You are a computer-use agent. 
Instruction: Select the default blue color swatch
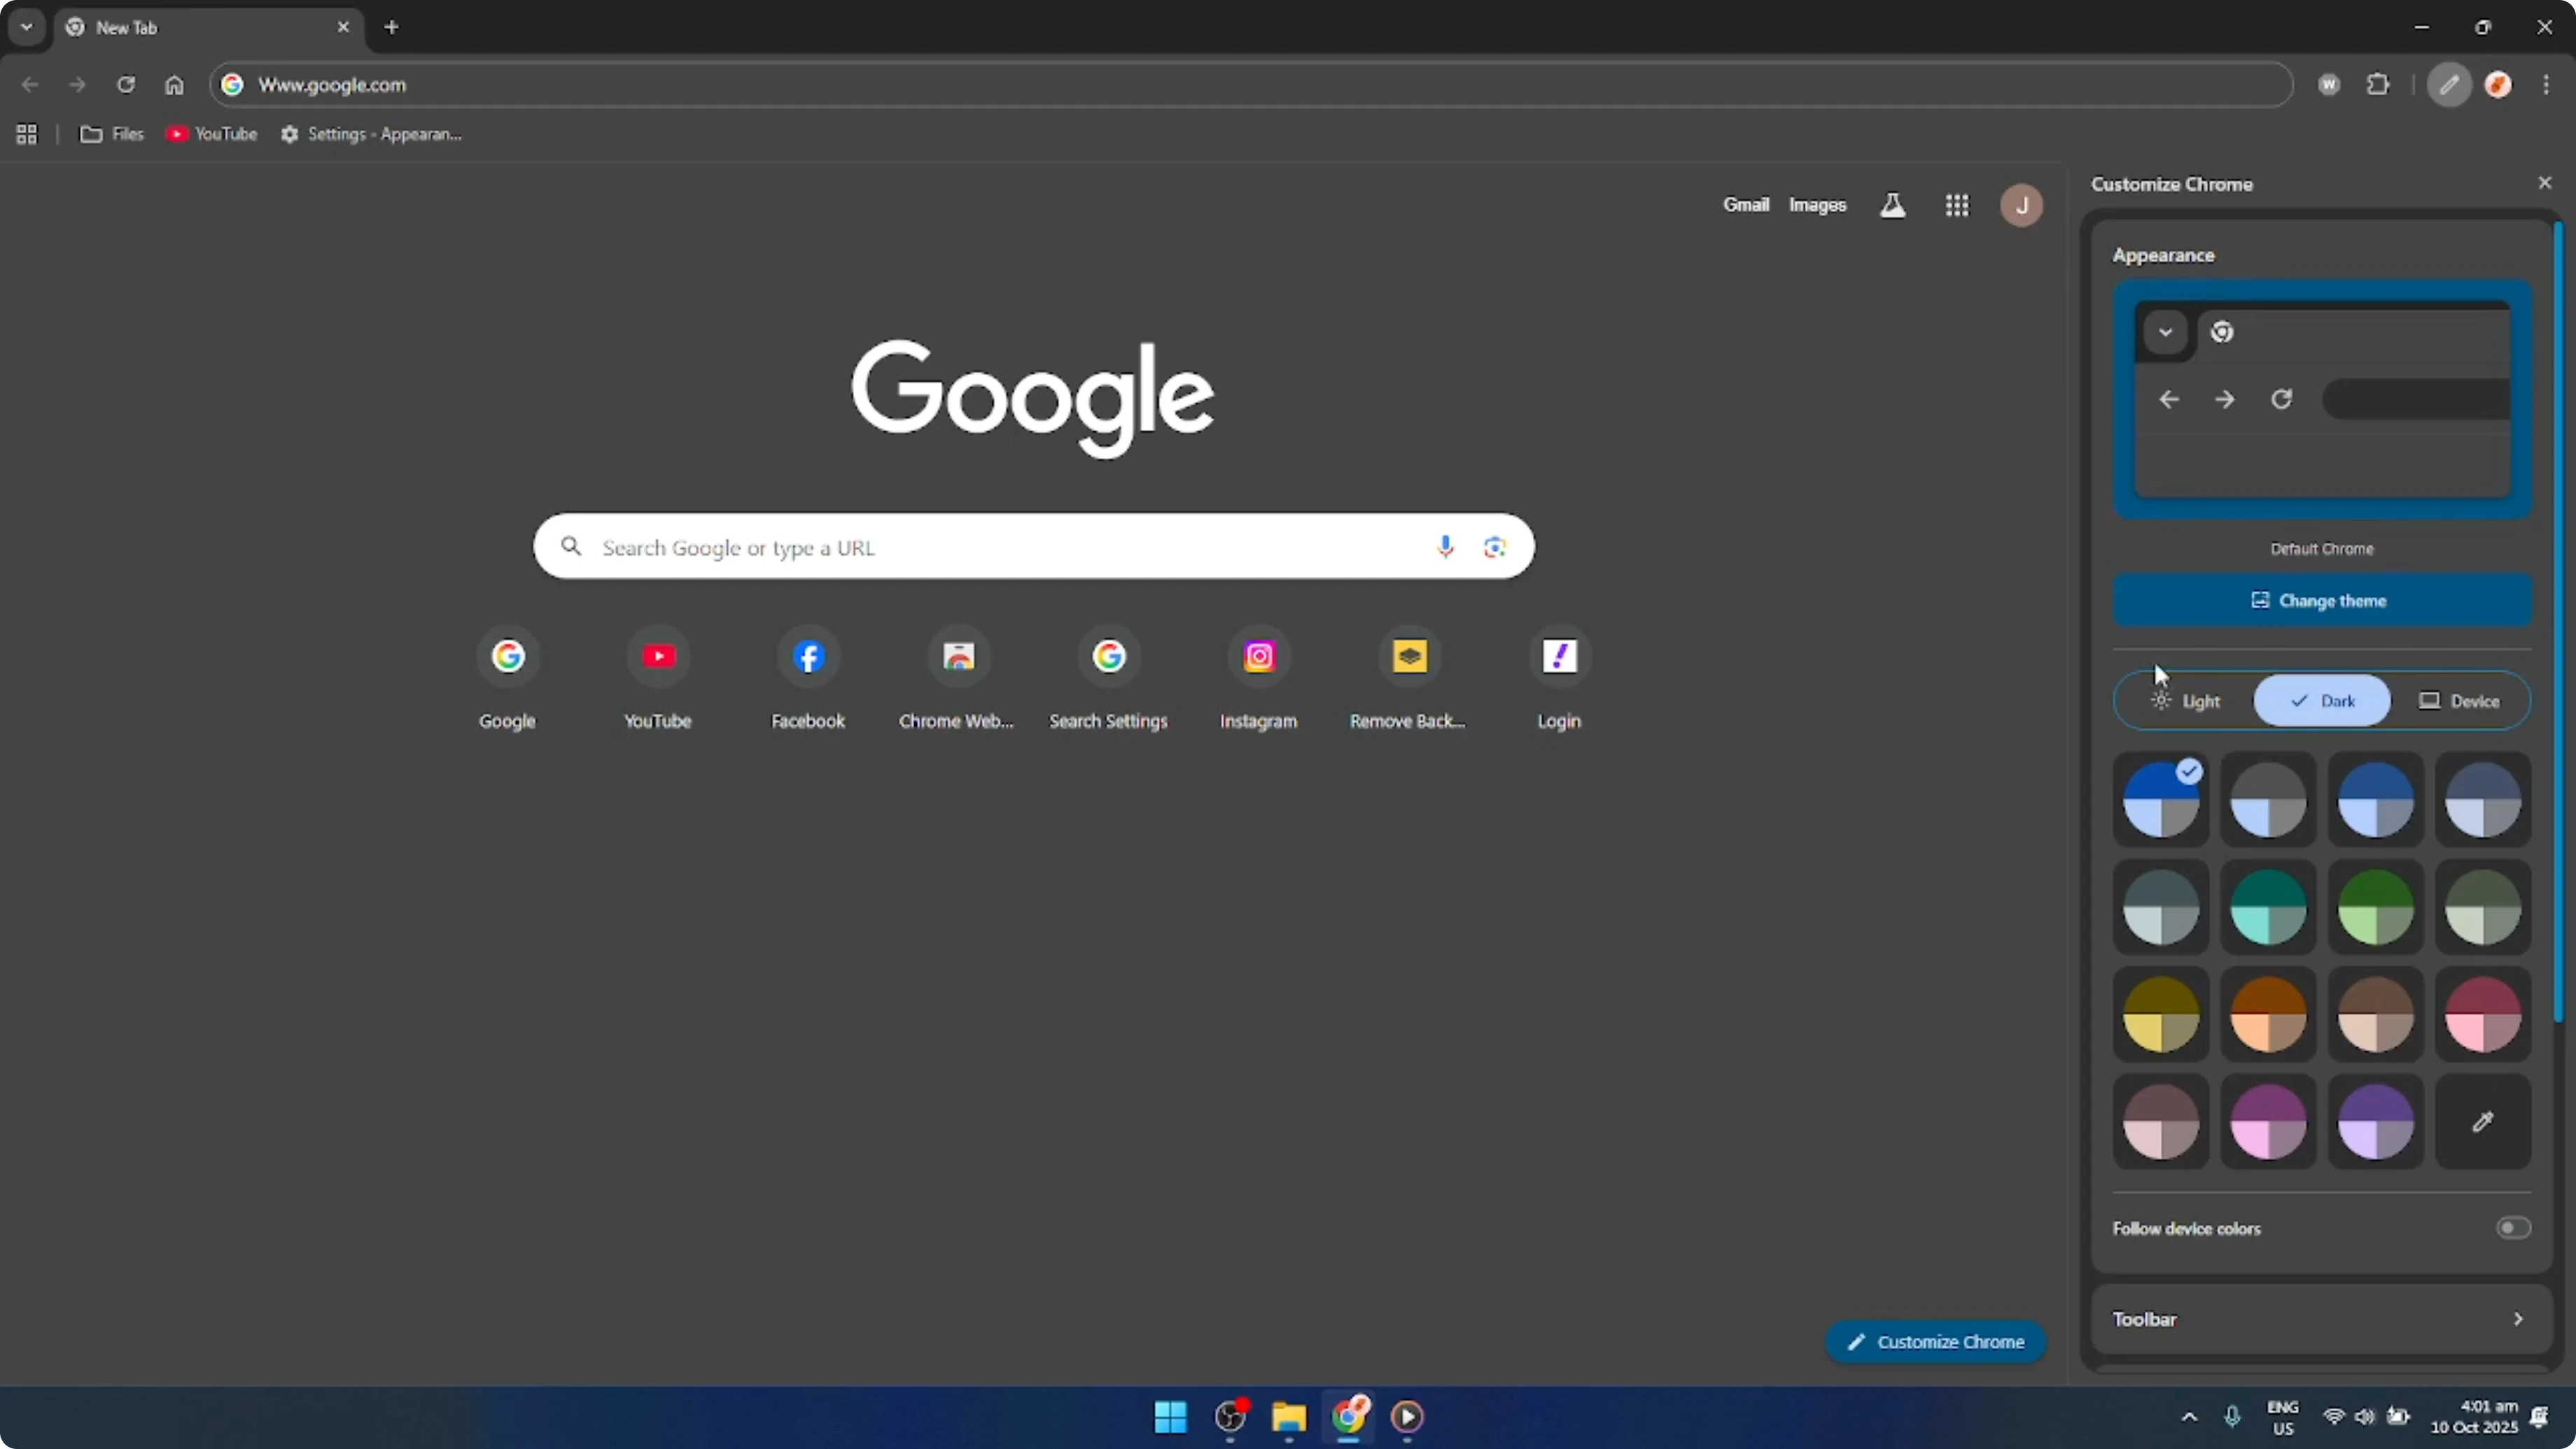2161,800
